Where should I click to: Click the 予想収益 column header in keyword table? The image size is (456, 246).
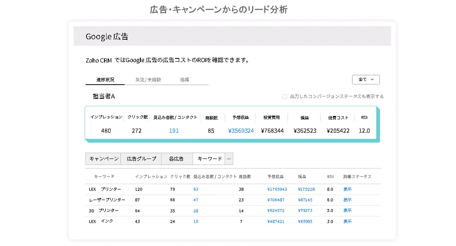click(x=276, y=177)
